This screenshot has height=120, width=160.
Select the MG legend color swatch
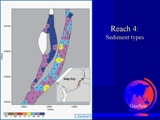(6, 114)
